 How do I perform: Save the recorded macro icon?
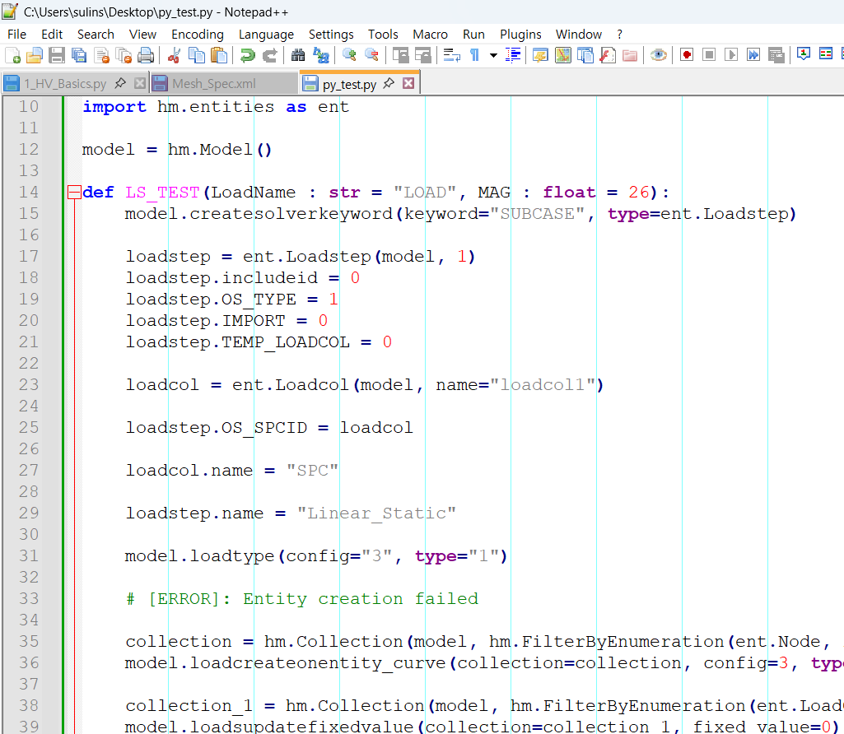pos(776,55)
